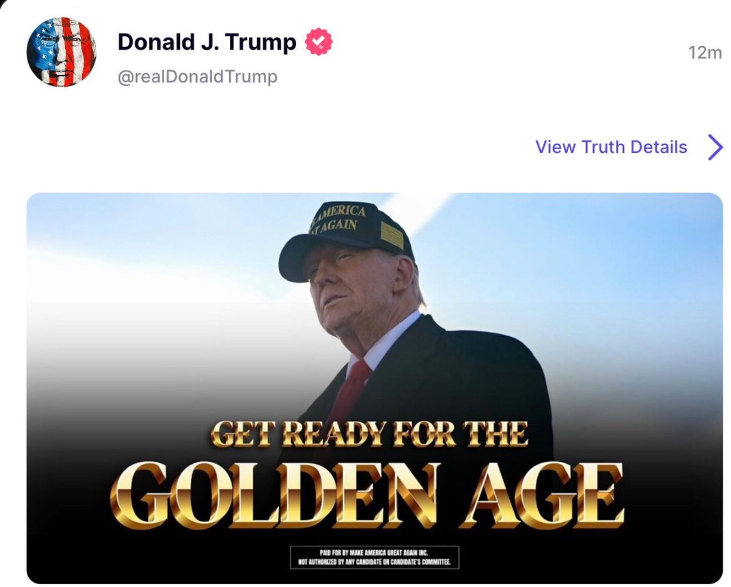Click the 12m post timestamp
Image resolution: width=731 pixels, height=587 pixels.
(x=705, y=52)
